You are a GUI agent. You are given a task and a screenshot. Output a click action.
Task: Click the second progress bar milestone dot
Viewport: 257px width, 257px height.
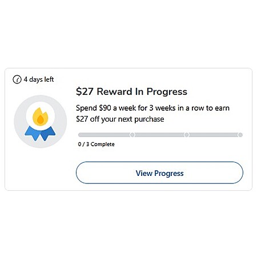187,135
